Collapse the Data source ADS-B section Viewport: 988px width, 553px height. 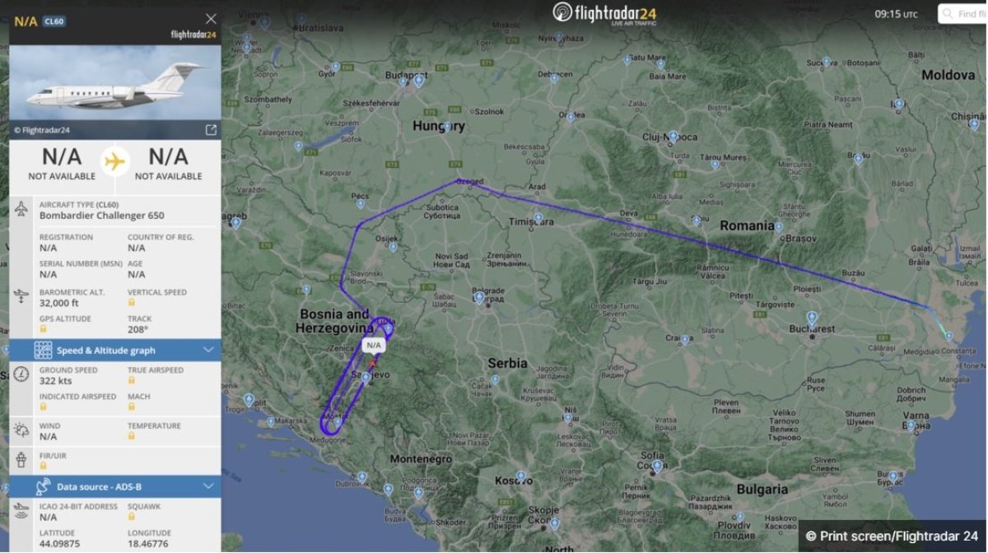(208, 486)
